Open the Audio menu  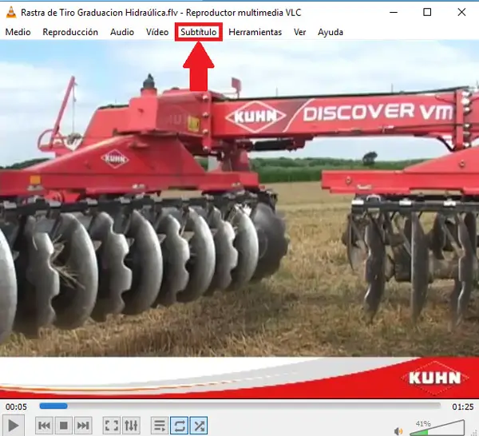tap(122, 32)
